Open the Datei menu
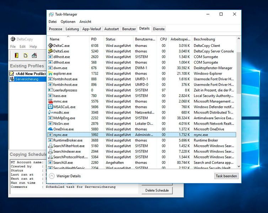 (x=53, y=22)
